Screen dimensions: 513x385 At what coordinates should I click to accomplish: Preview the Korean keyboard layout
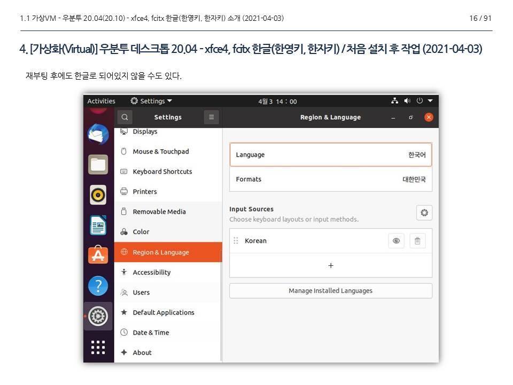(396, 241)
